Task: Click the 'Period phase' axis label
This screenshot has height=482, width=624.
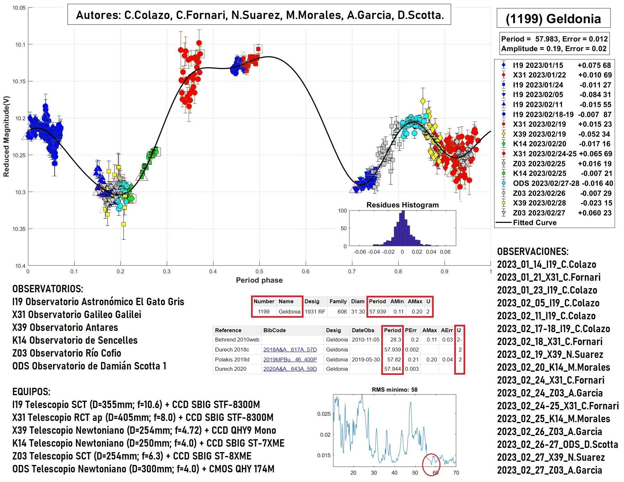Action: click(259, 280)
